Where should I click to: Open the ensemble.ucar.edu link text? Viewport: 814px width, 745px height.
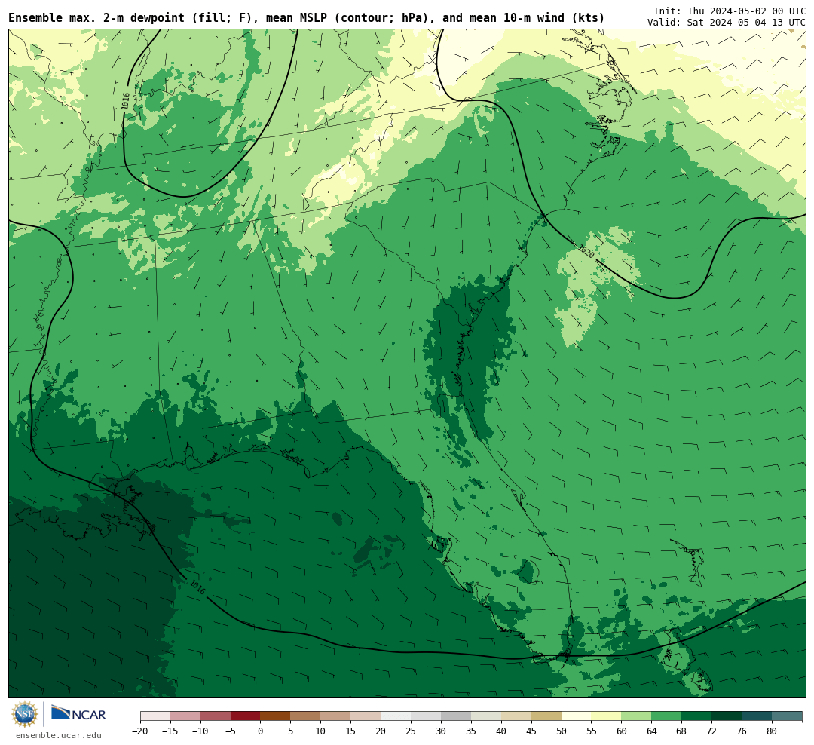(x=59, y=735)
